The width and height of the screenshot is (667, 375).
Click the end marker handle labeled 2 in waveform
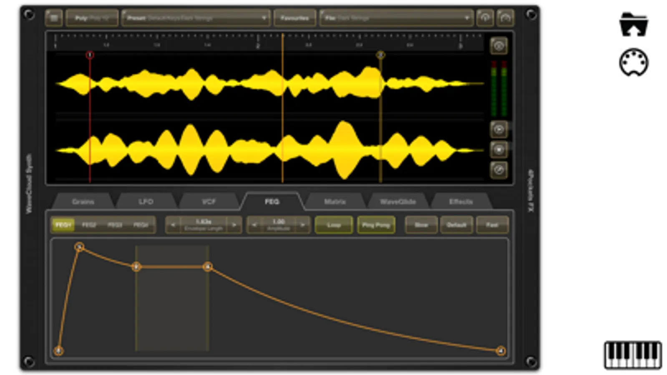(380, 55)
